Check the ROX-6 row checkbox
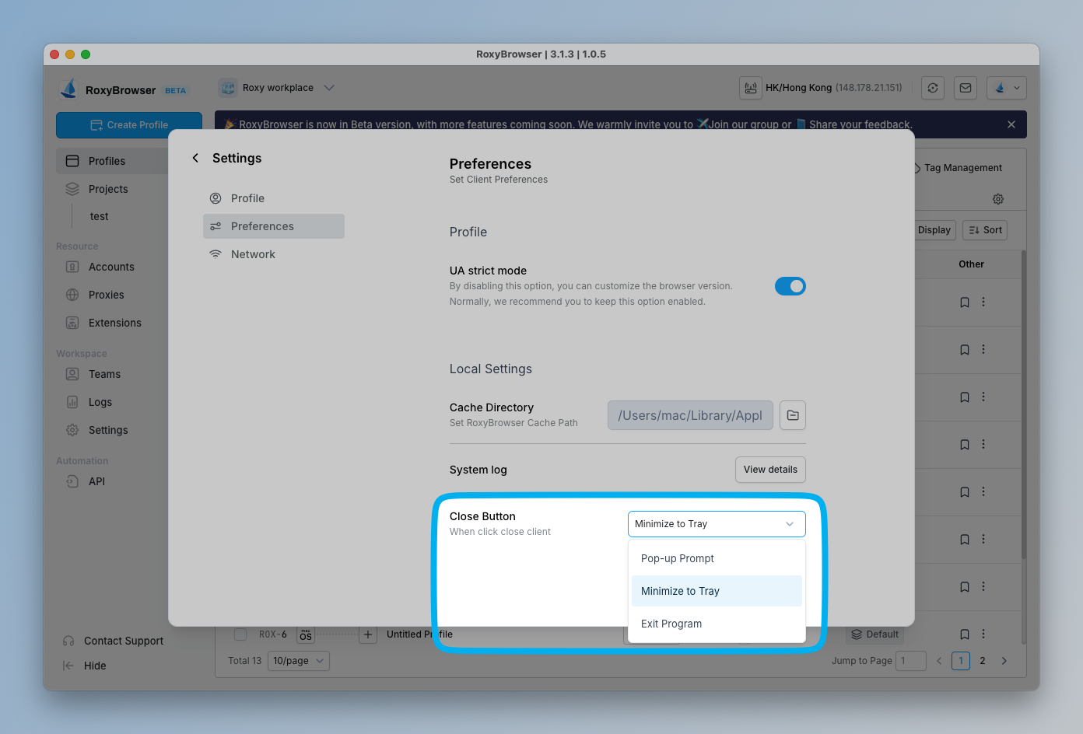Screen dimensions: 1083x734 [240, 634]
